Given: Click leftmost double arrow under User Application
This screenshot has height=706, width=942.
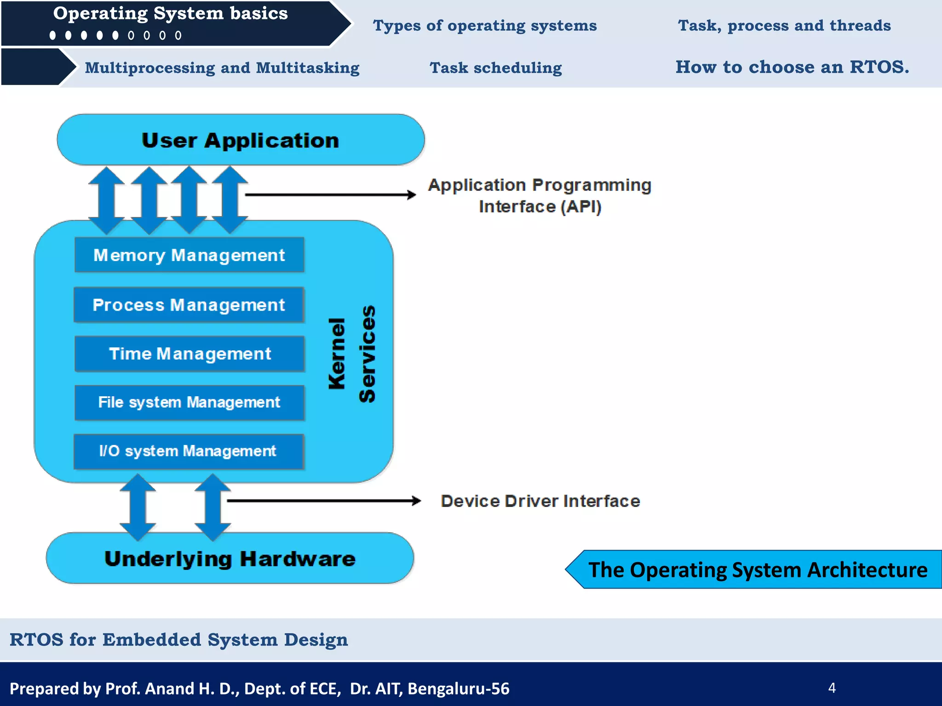Looking at the screenshot, I should click(x=106, y=200).
